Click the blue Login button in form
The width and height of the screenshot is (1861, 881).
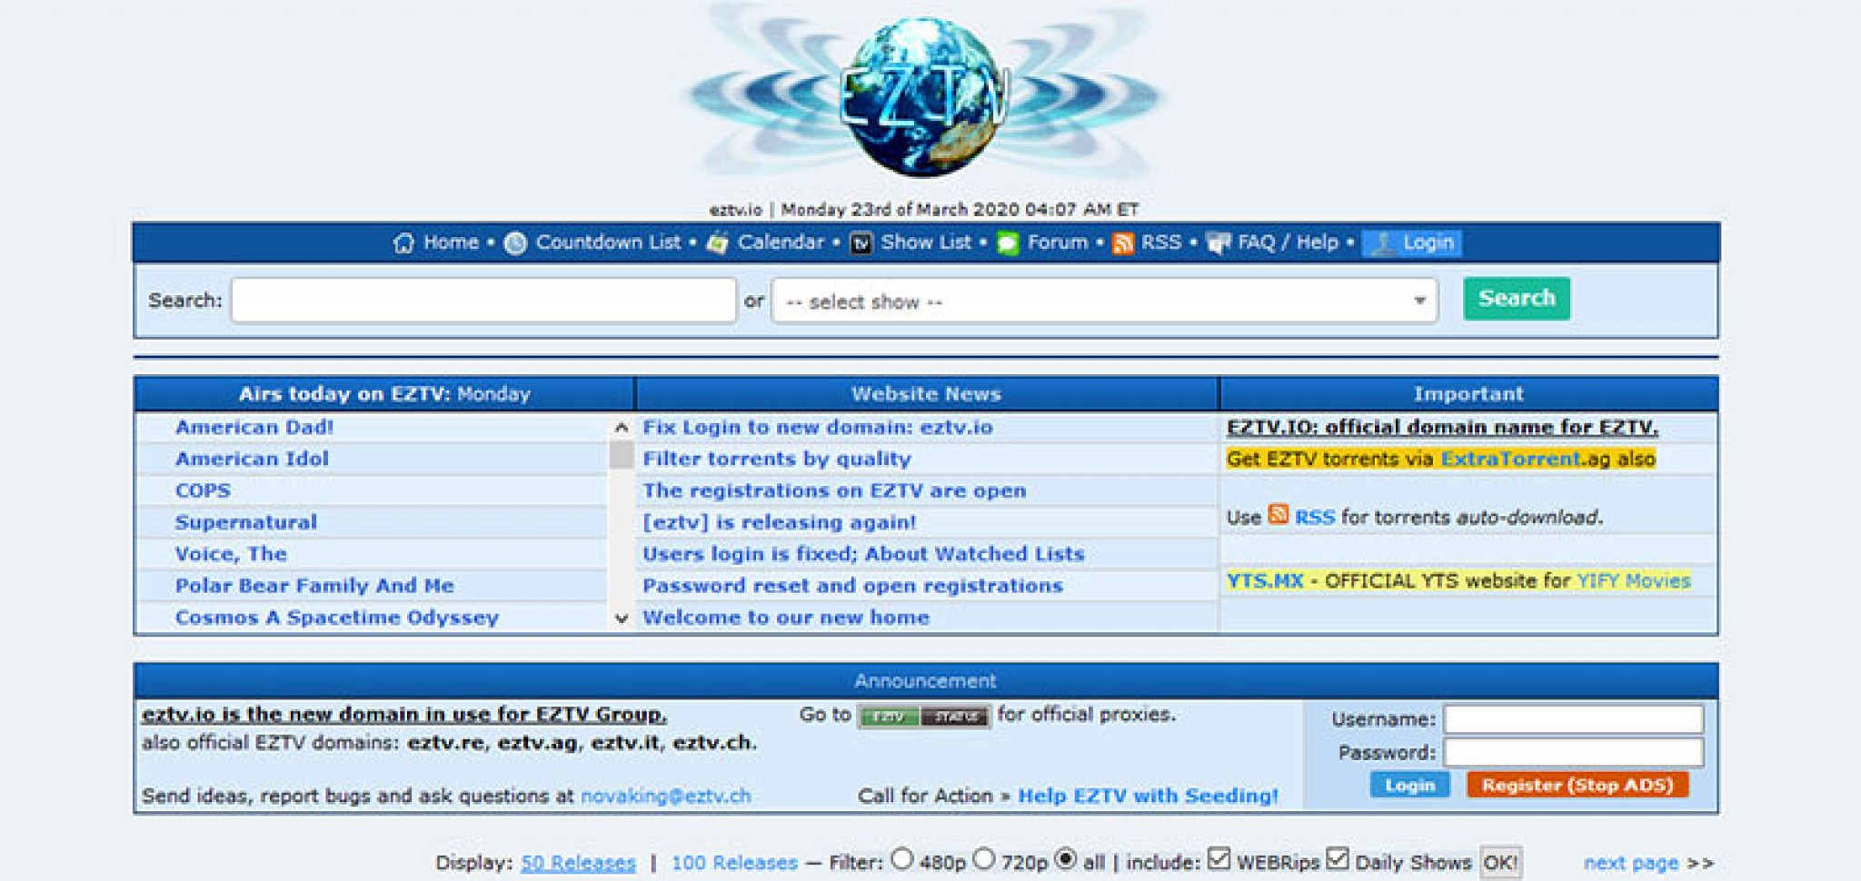[1409, 785]
